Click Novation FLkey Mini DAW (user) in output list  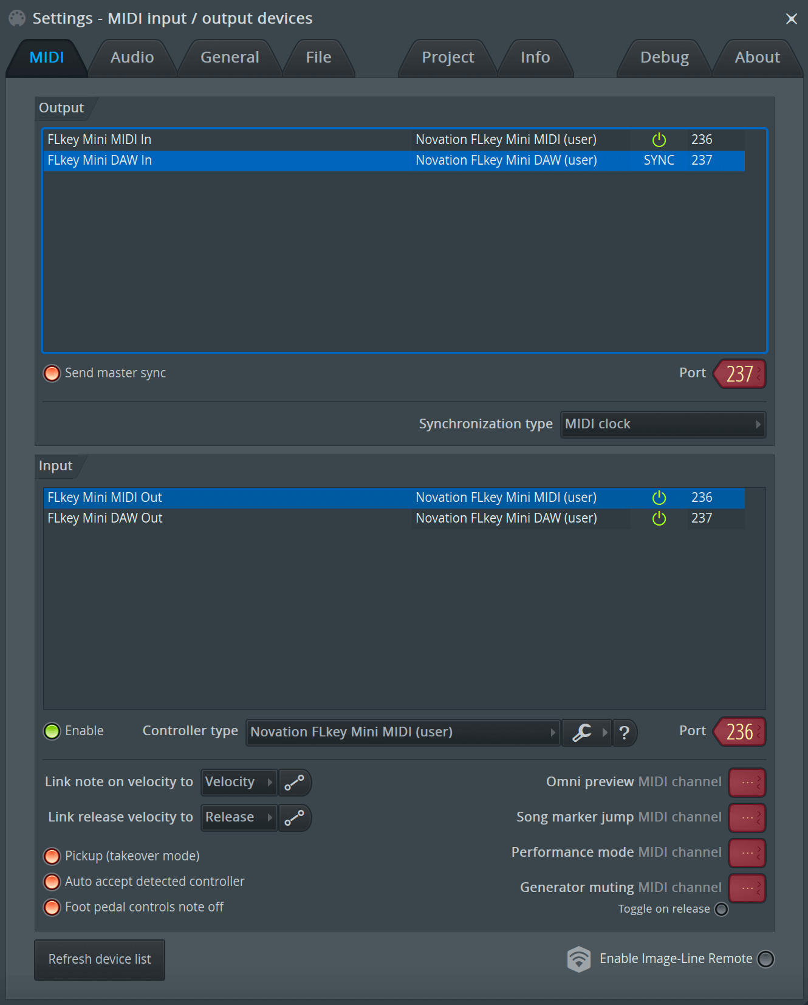[x=506, y=160]
